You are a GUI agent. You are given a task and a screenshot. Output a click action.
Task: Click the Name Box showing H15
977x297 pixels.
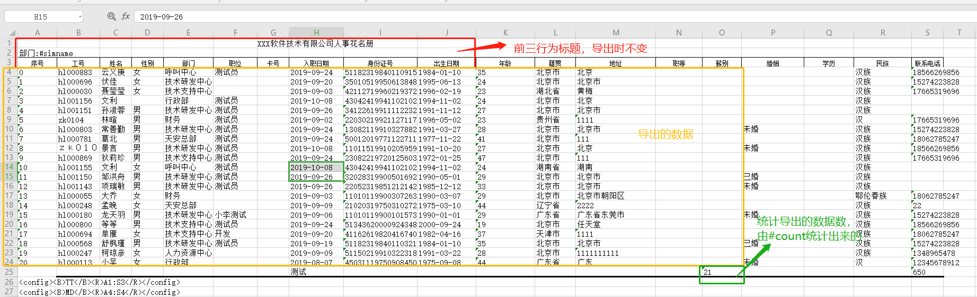pyautogui.click(x=40, y=17)
